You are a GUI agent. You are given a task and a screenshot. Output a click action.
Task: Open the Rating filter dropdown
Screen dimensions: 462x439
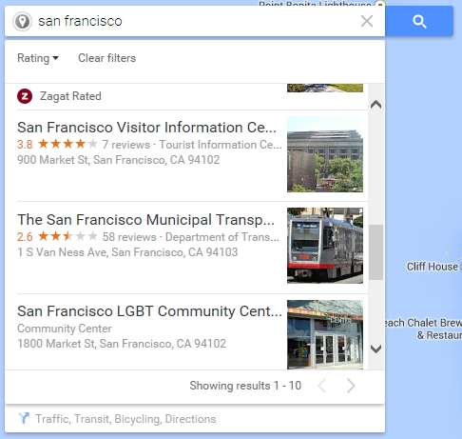point(38,58)
